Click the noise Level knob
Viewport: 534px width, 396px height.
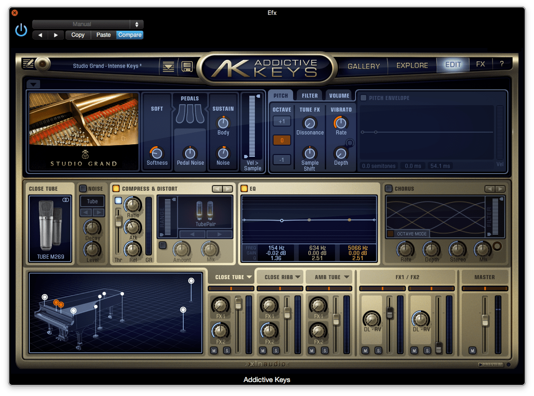point(92,249)
